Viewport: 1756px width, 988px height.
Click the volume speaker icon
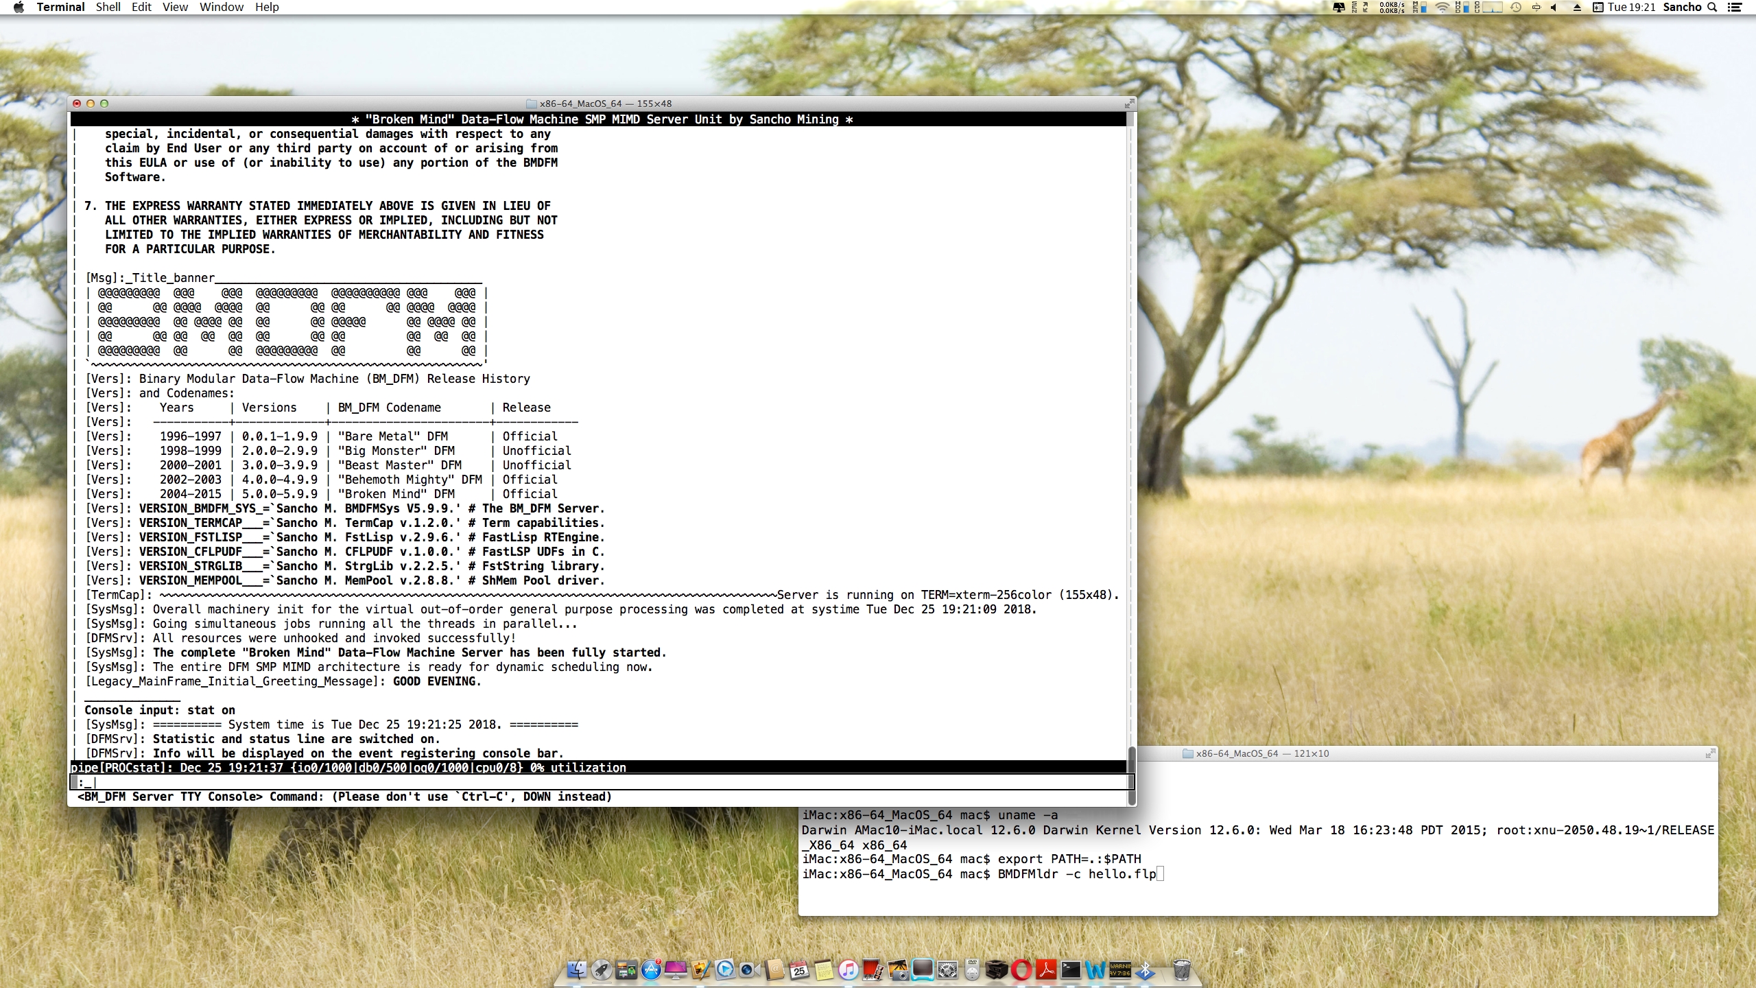(x=1554, y=7)
